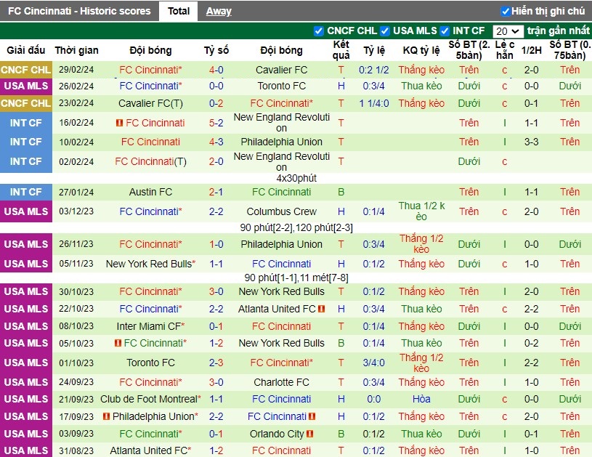Click red card icon beside Orlando City
Image resolution: width=592 pixels, height=457 pixels.
310,434
